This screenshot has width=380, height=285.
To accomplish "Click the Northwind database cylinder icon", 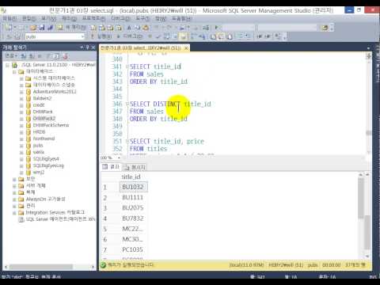I will tap(28, 139).
